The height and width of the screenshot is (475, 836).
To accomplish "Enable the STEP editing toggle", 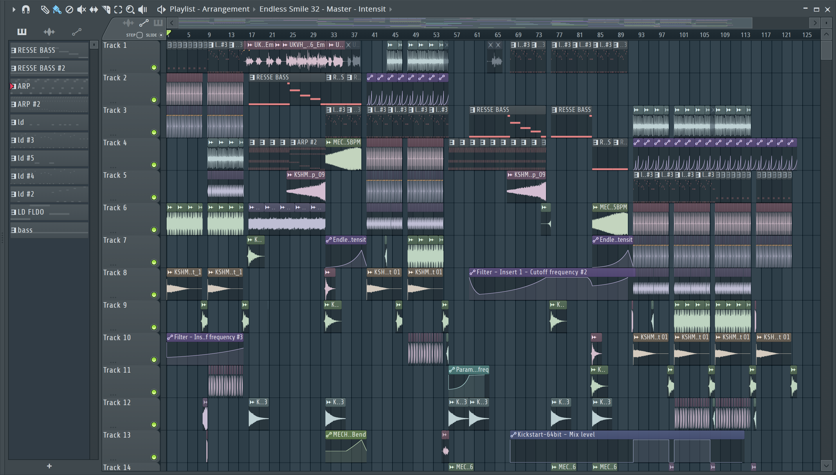I will (x=140, y=35).
